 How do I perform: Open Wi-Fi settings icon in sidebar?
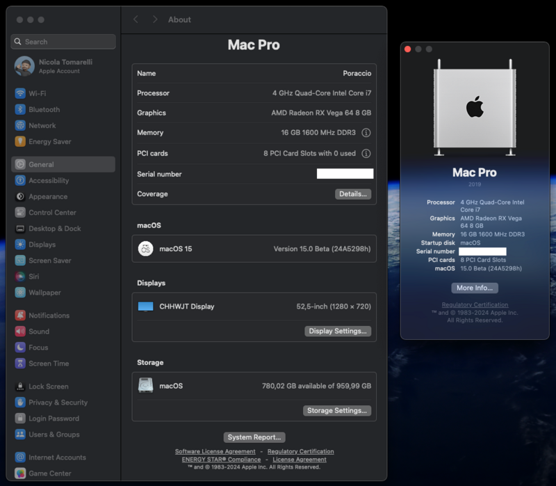[20, 93]
